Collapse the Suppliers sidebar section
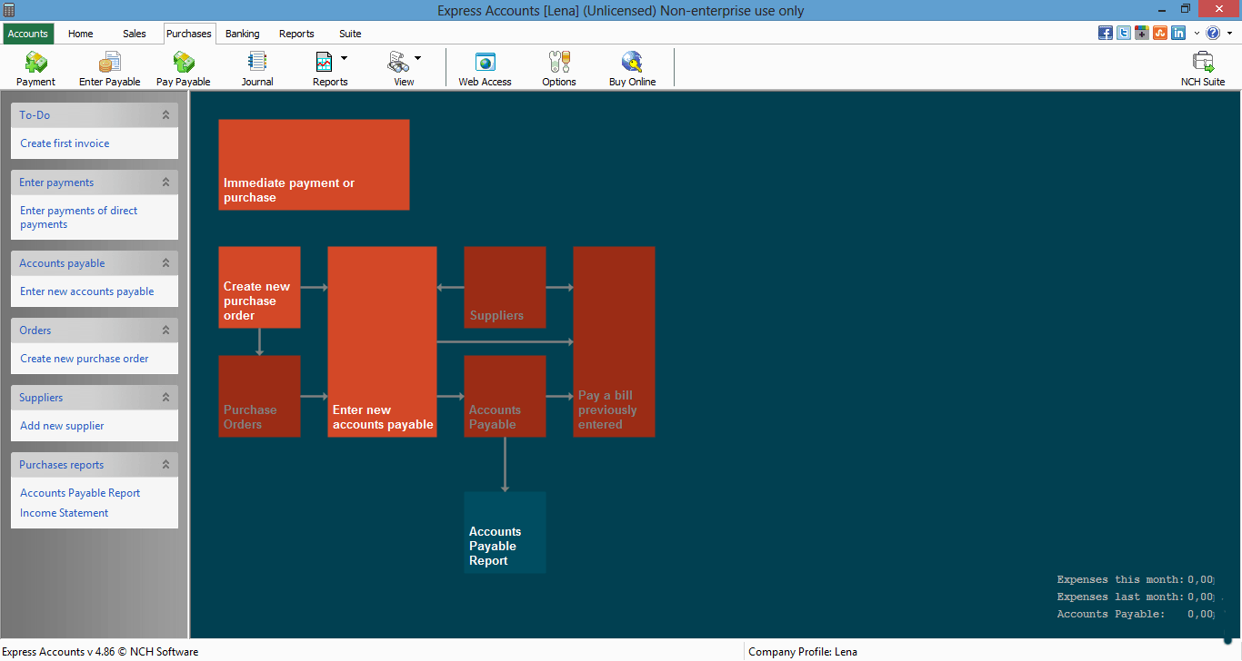The image size is (1242, 661). pyautogui.click(x=165, y=398)
